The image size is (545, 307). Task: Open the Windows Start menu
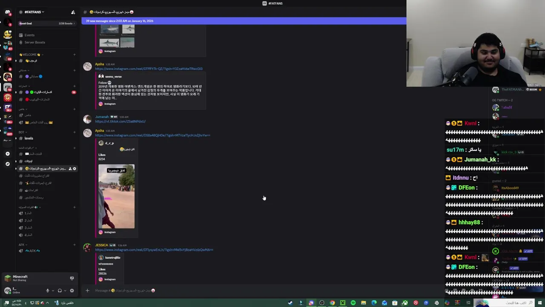[x=539, y=303]
